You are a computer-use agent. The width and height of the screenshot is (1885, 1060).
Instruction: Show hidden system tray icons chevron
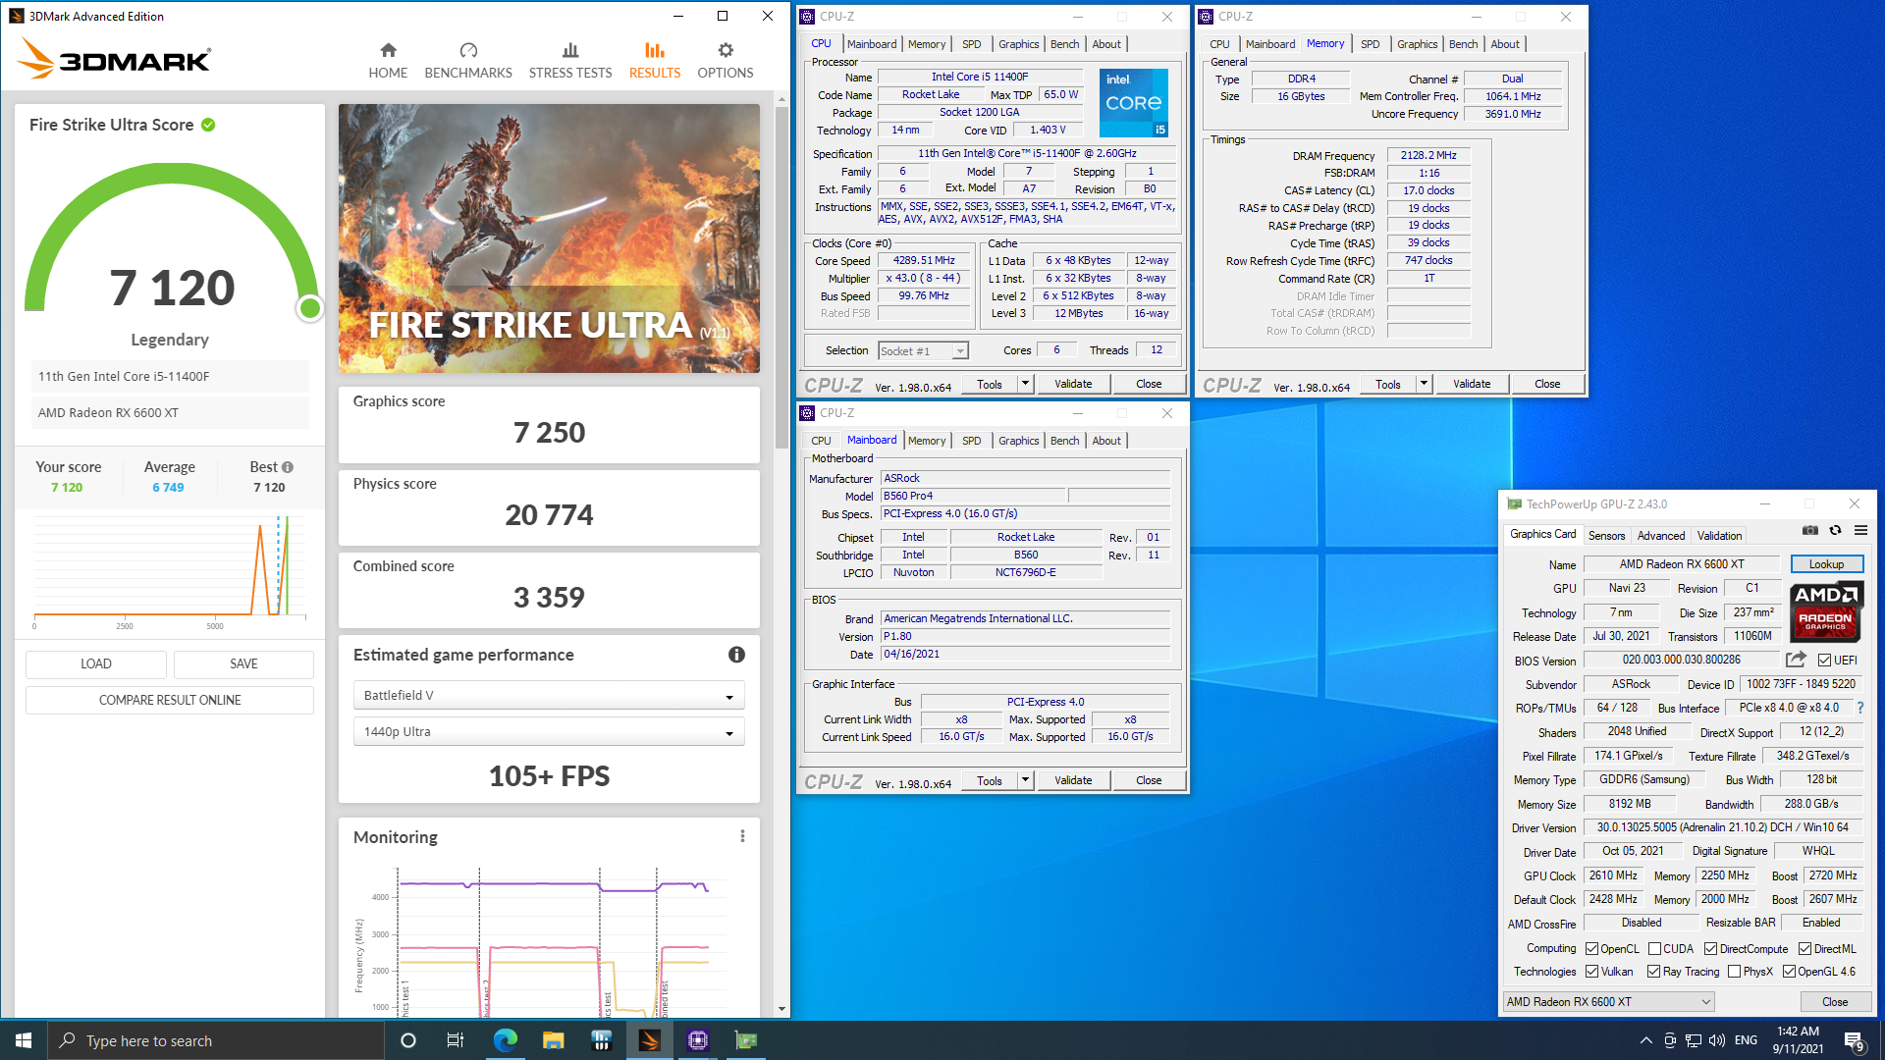click(1645, 1040)
